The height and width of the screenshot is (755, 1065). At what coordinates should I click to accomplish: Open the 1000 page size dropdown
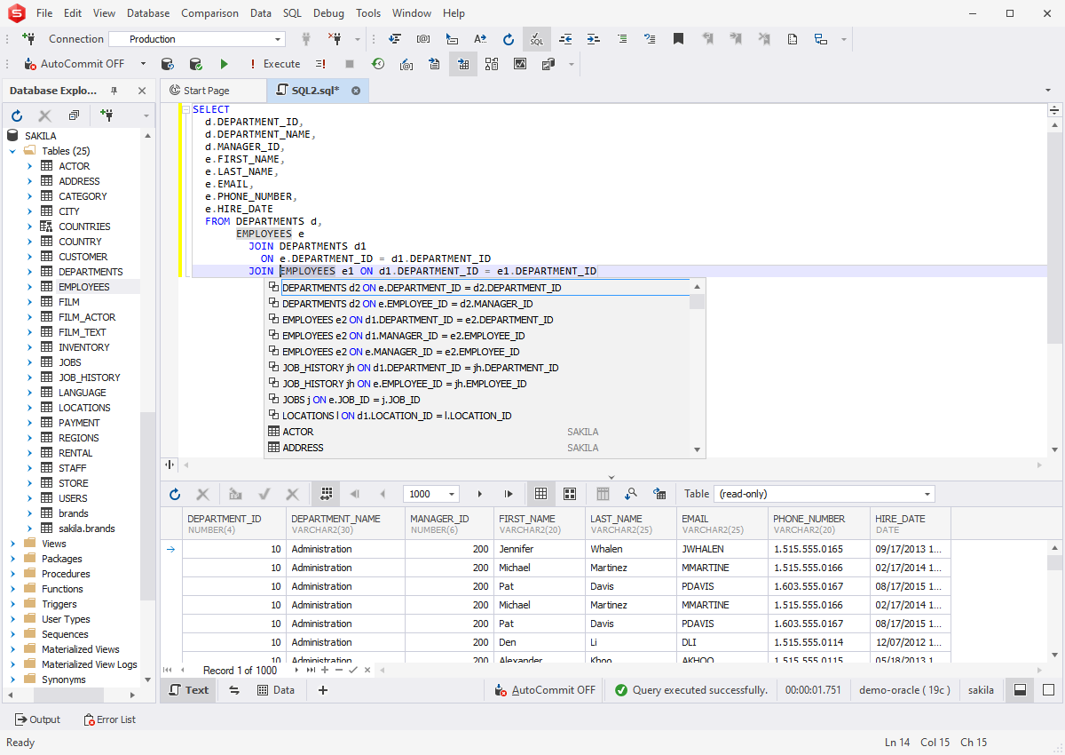point(453,494)
